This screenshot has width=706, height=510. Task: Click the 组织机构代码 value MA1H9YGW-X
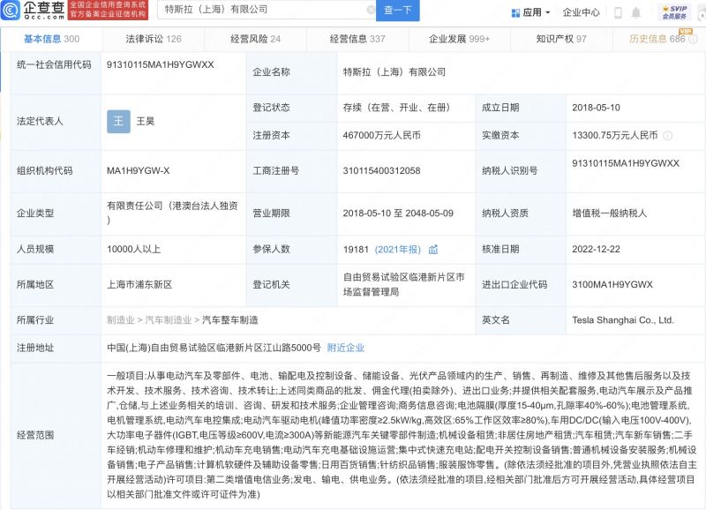(x=139, y=170)
